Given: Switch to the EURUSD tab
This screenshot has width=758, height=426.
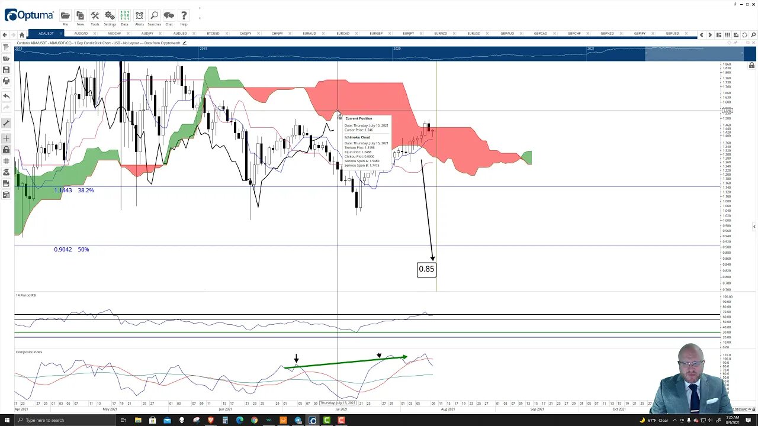Looking at the screenshot, I should (474, 34).
